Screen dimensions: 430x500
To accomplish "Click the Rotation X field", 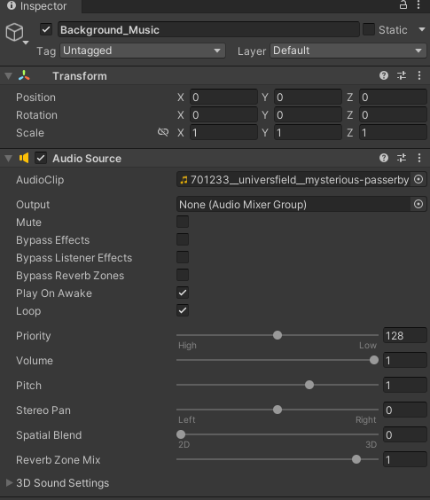I will (223, 114).
